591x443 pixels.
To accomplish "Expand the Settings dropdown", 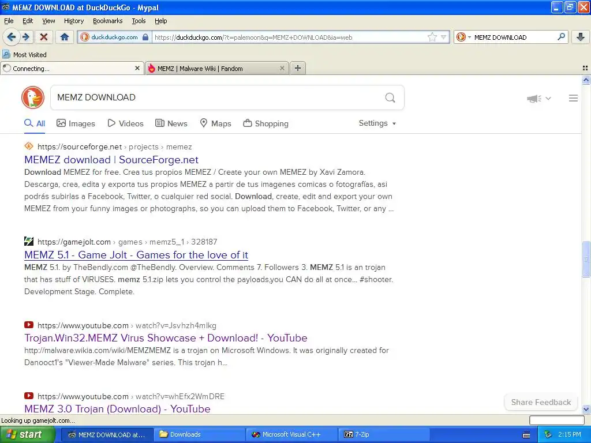I will 377,123.
